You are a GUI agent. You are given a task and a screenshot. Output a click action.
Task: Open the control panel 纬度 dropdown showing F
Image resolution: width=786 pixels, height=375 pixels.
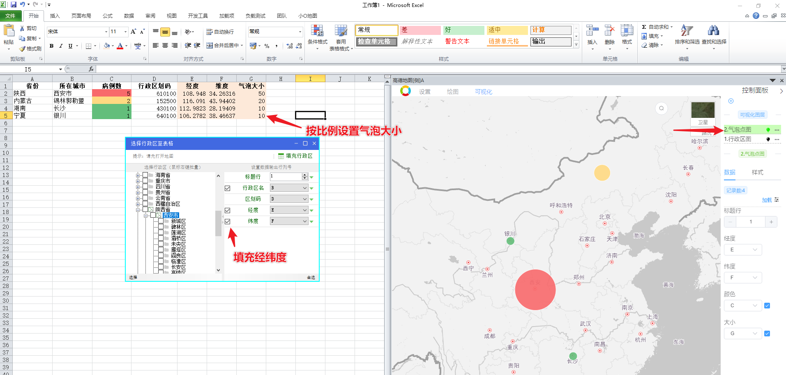pos(743,278)
